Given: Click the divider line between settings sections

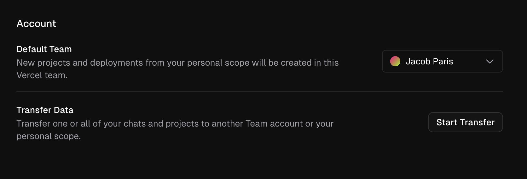Looking at the screenshot, I should click(259, 92).
